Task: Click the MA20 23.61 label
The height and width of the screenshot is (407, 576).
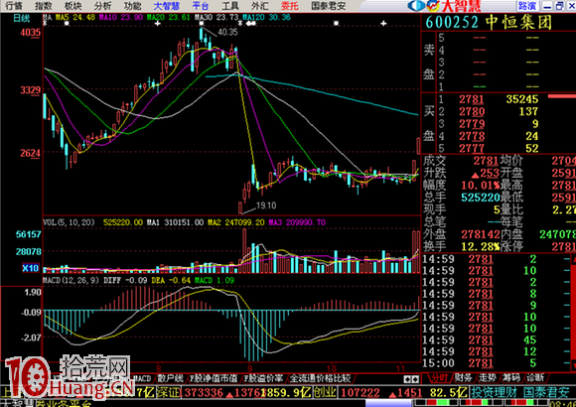Action: (x=168, y=17)
